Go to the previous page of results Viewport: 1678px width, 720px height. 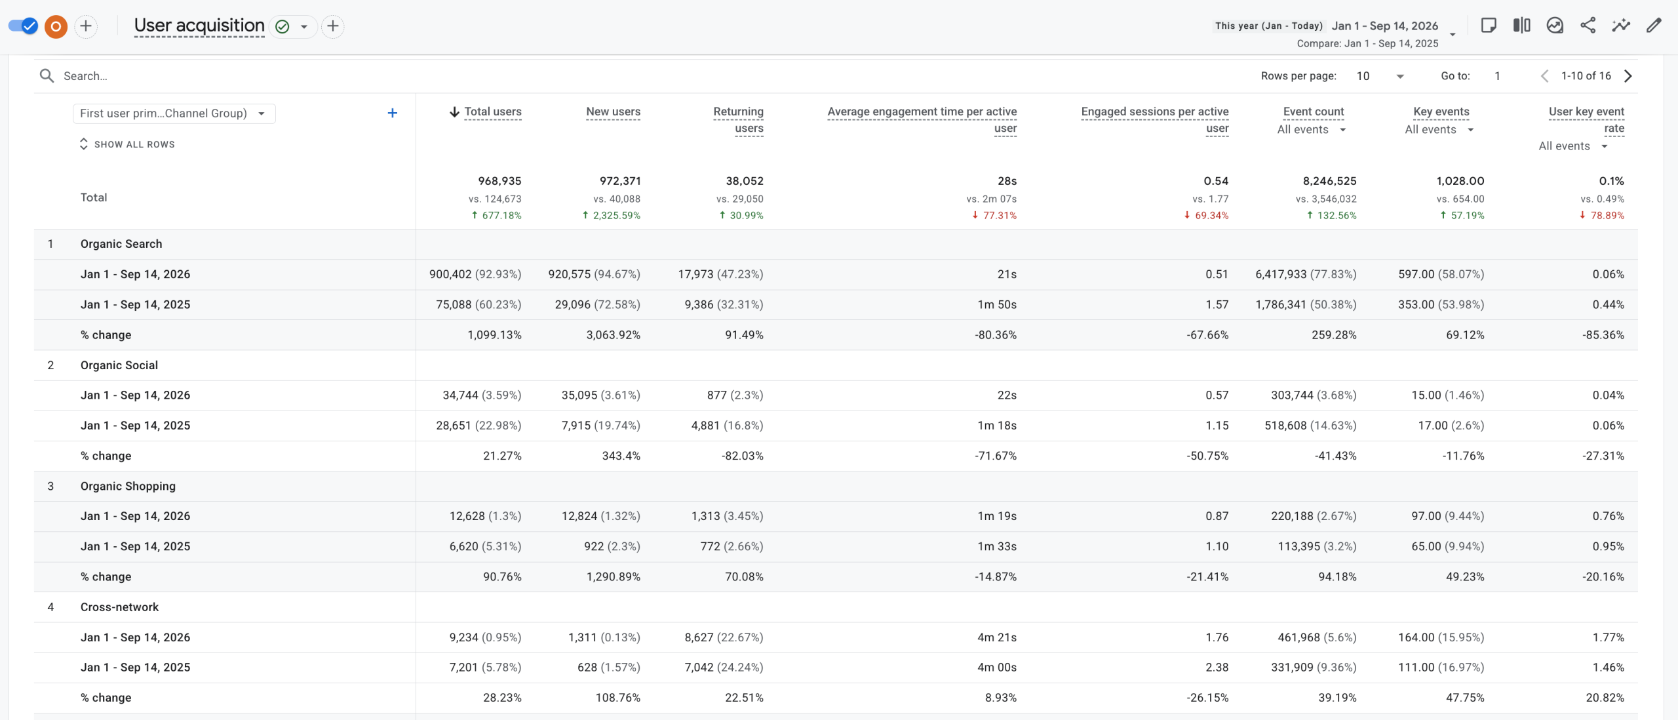coord(1544,76)
